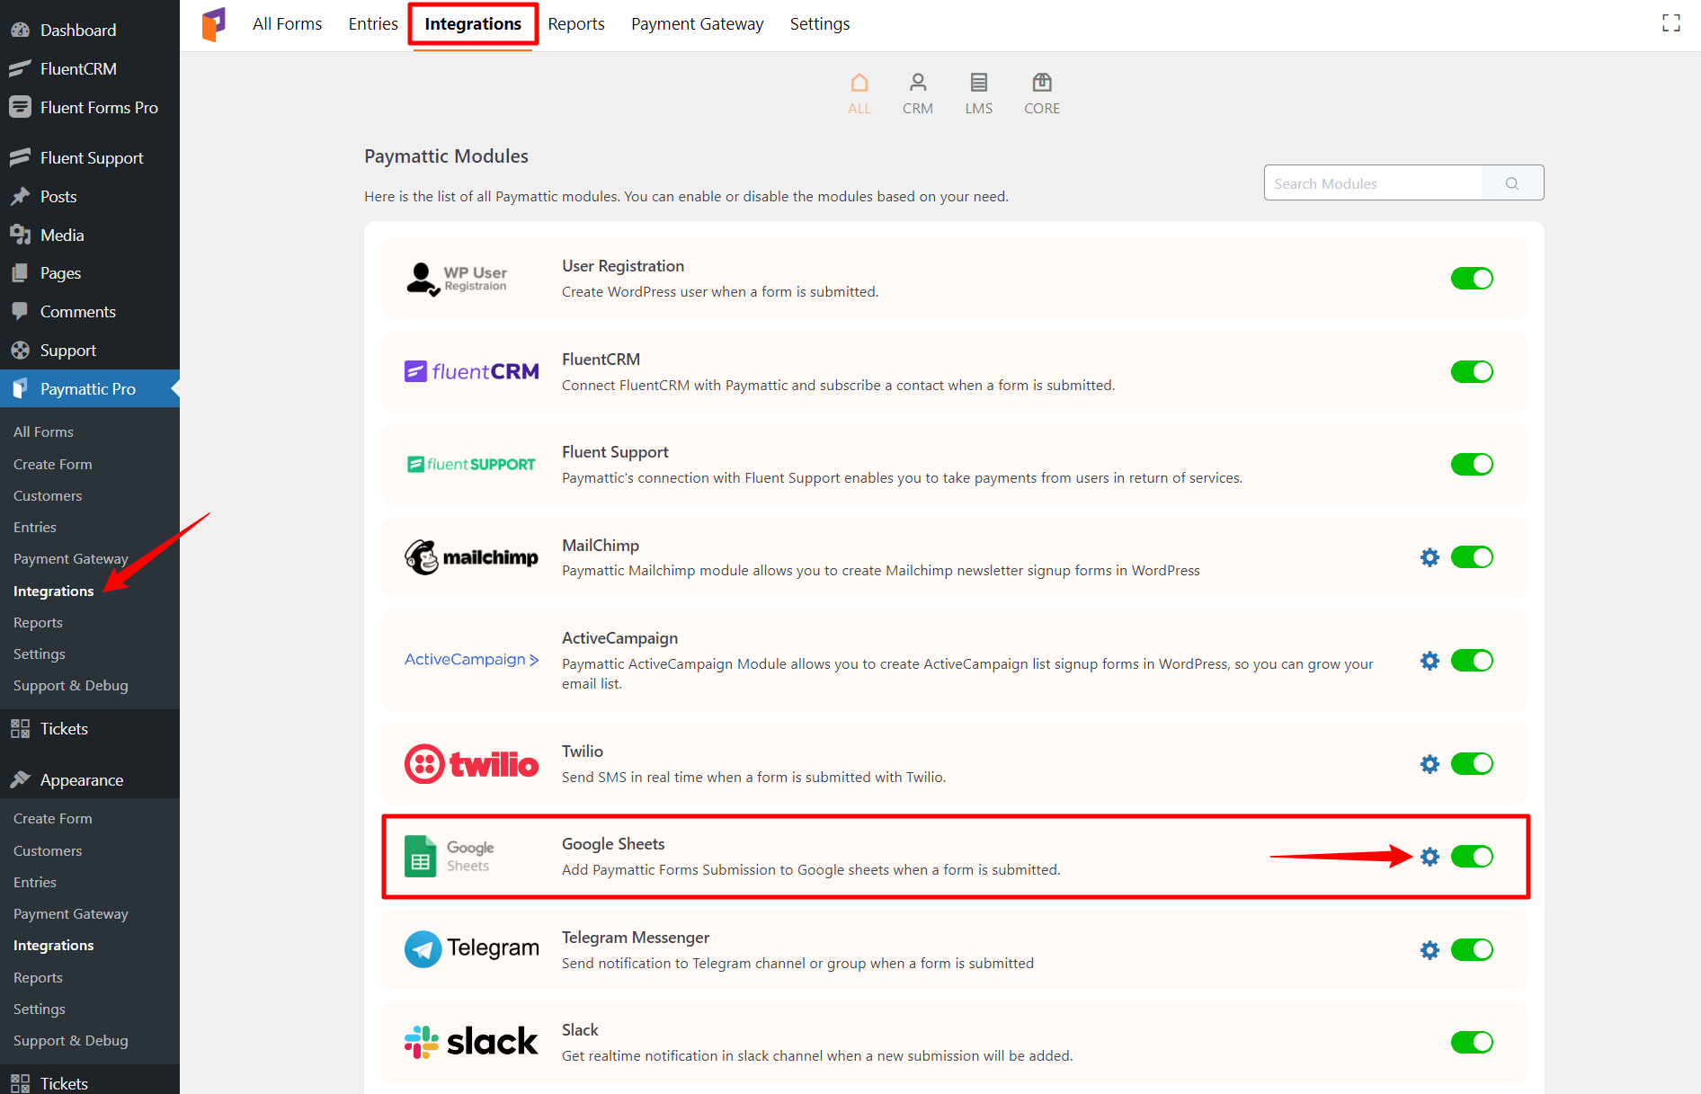Open MailChimp settings gear
Image resolution: width=1701 pixels, height=1094 pixels.
[x=1429, y=557]
